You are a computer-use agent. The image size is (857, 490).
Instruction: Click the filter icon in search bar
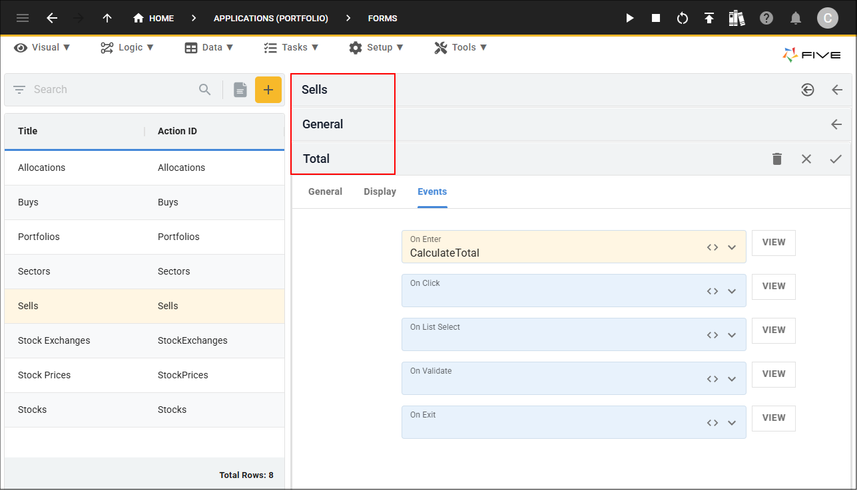tap(19, 90)
